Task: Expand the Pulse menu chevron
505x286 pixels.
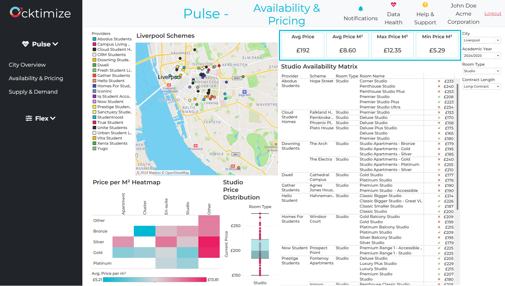Action: pyautogui.click(x=55, y=44)
